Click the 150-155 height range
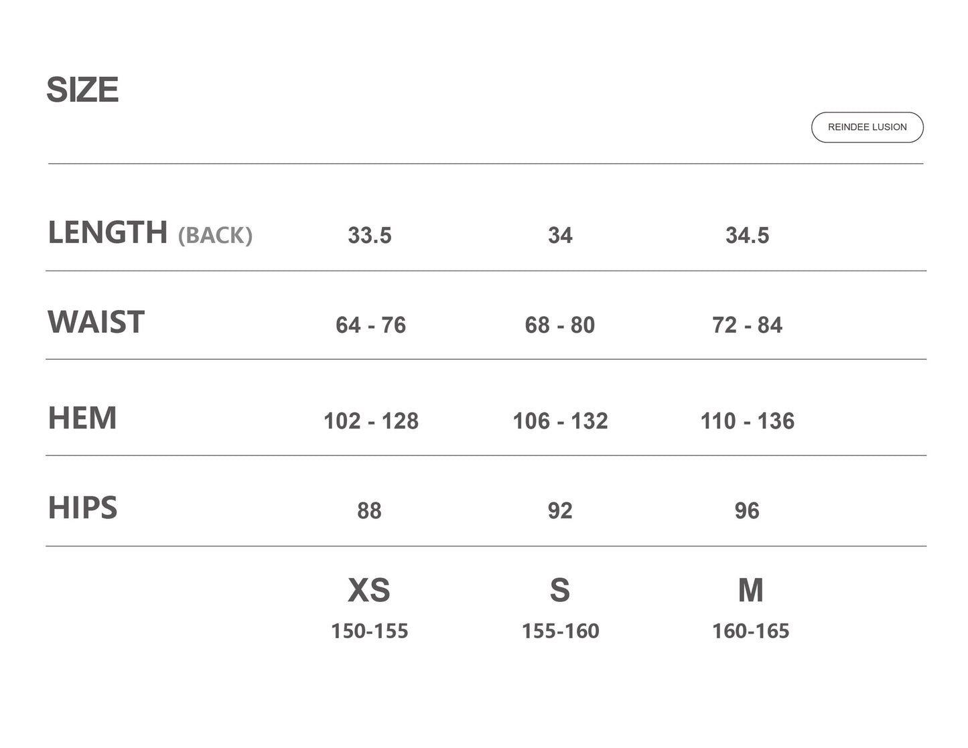This screenshot has height=748, width=968. [x=369, y=631]
